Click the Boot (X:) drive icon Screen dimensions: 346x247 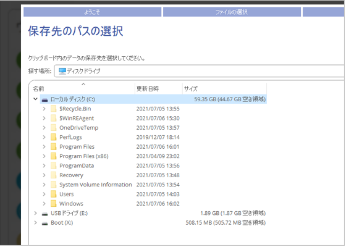[x=44, y=224]
